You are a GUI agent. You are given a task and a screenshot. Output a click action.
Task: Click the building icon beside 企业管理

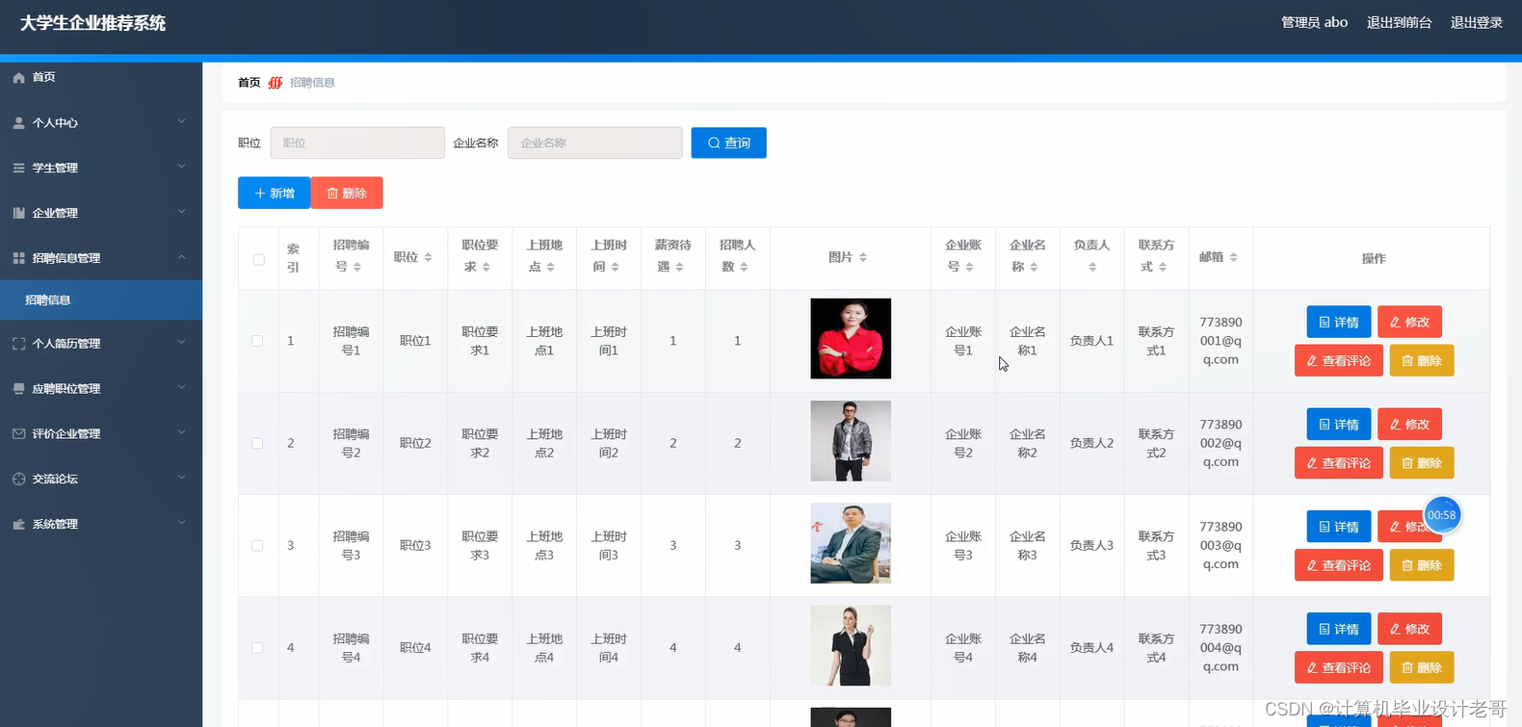(x=18, y=213)
